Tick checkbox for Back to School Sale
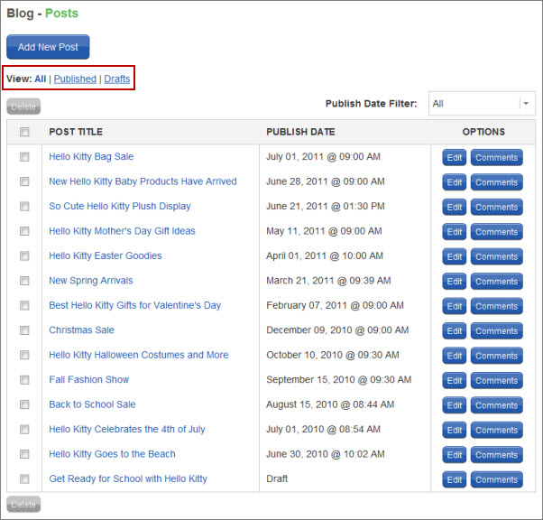Viewport: 543px width, 520px height. (x=24, y=404)
